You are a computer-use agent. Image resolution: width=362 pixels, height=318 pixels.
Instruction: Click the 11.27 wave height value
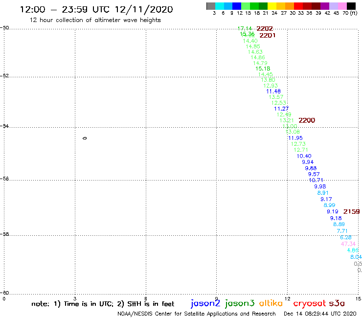[281, 109]
